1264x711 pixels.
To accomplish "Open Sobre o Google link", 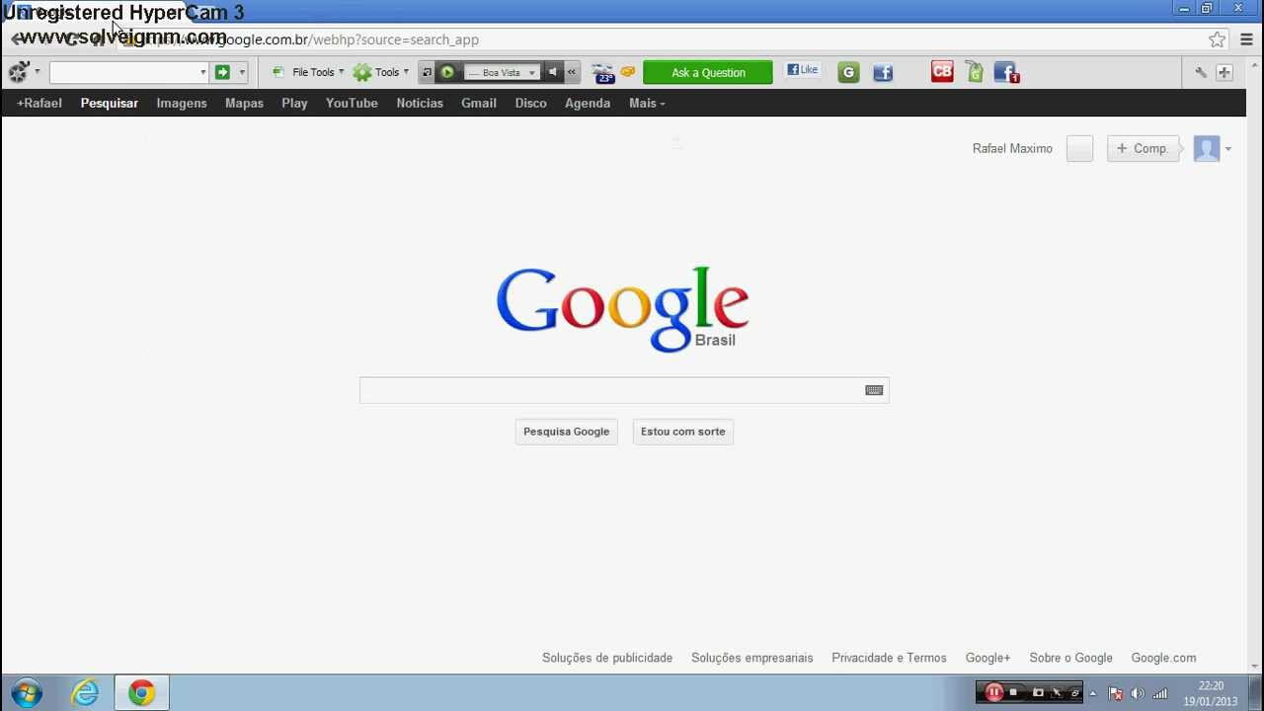I will (x=1070, y=658).
